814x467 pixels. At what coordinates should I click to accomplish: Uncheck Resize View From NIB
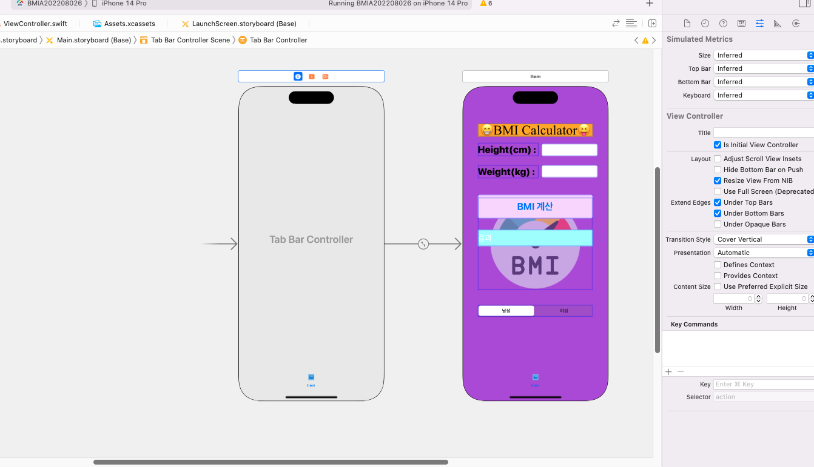(718, 181)
